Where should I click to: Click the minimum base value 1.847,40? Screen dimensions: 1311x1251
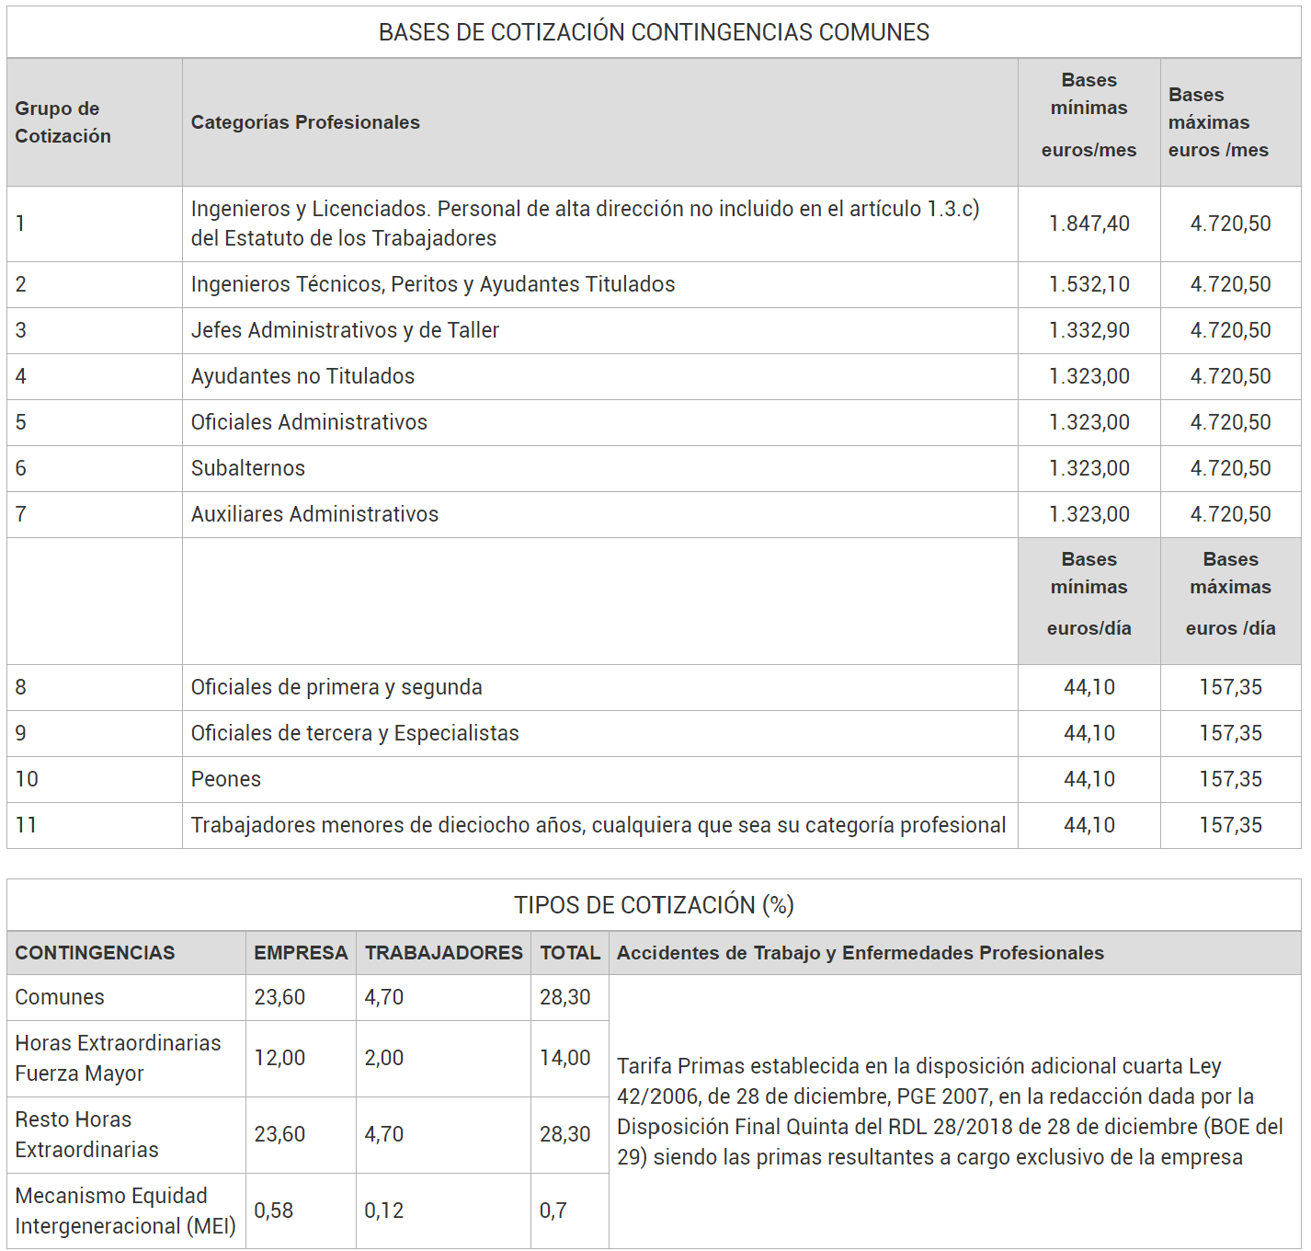pyautogui.click(x=1089, y=224)
